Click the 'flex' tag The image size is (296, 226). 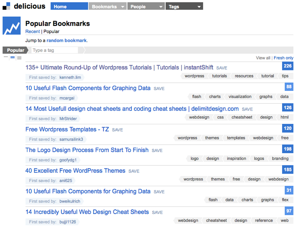coord(285,200)
